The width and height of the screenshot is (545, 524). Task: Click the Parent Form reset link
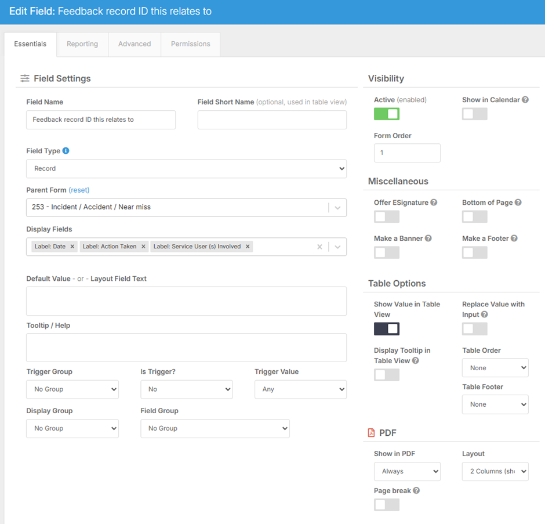point(79,190)
